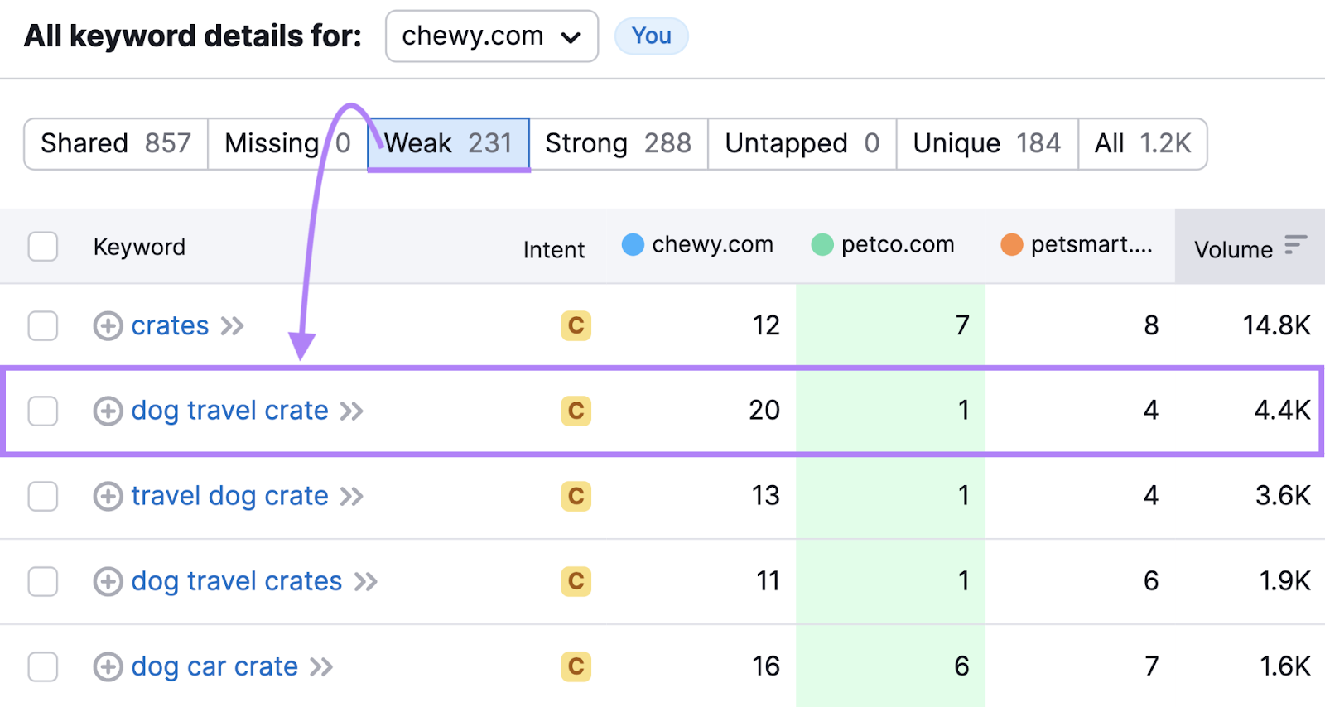
Task: Open the dog travel crate keyword link
Action: pyautogui.click(x=229, y=411)
